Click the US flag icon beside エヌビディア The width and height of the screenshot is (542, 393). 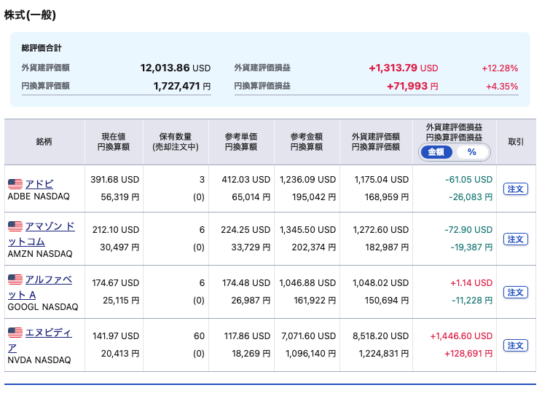coord(15,333)
